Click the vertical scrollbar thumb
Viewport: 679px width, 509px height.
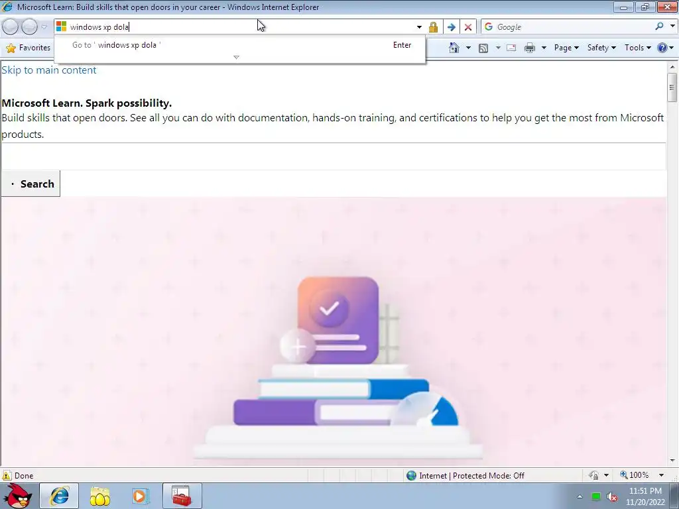click(672, 87)
